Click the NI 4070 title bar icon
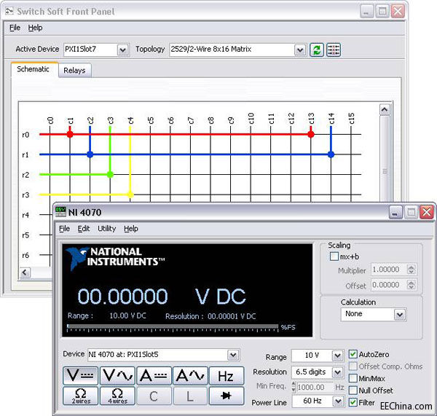 click(60, 212)
